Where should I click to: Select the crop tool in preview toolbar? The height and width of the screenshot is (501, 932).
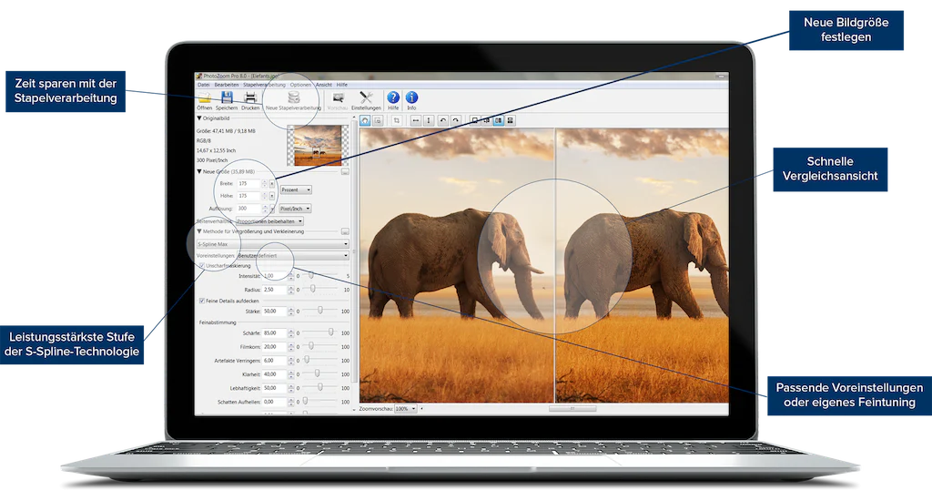click(397, 121)
